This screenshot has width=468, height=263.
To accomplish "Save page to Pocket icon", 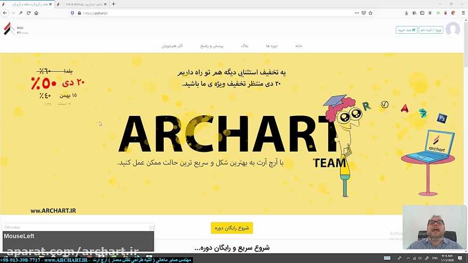I will 363,13.
